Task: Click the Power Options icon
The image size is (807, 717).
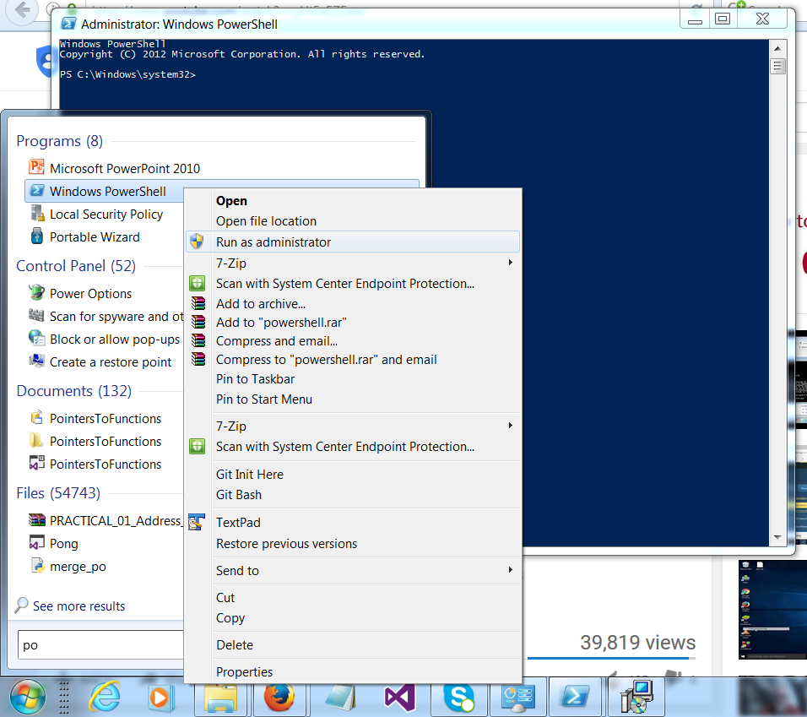Action: coord(37,292)
